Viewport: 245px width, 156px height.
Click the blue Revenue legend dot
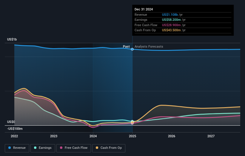tap(10, 148)
